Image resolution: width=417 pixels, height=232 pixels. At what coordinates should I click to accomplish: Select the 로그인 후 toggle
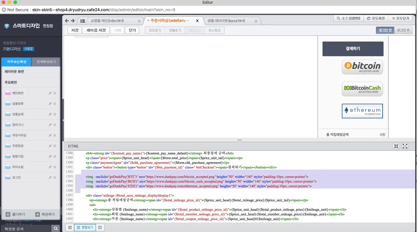(403, 30)
